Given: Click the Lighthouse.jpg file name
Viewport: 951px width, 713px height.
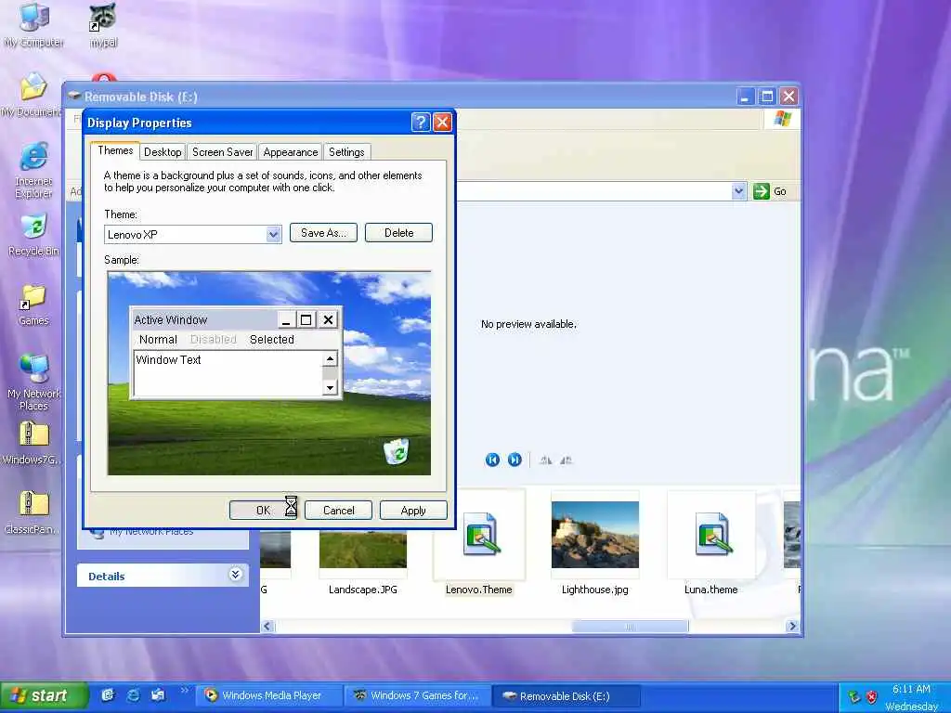Looking at the screenshot, I should point(595,590).
